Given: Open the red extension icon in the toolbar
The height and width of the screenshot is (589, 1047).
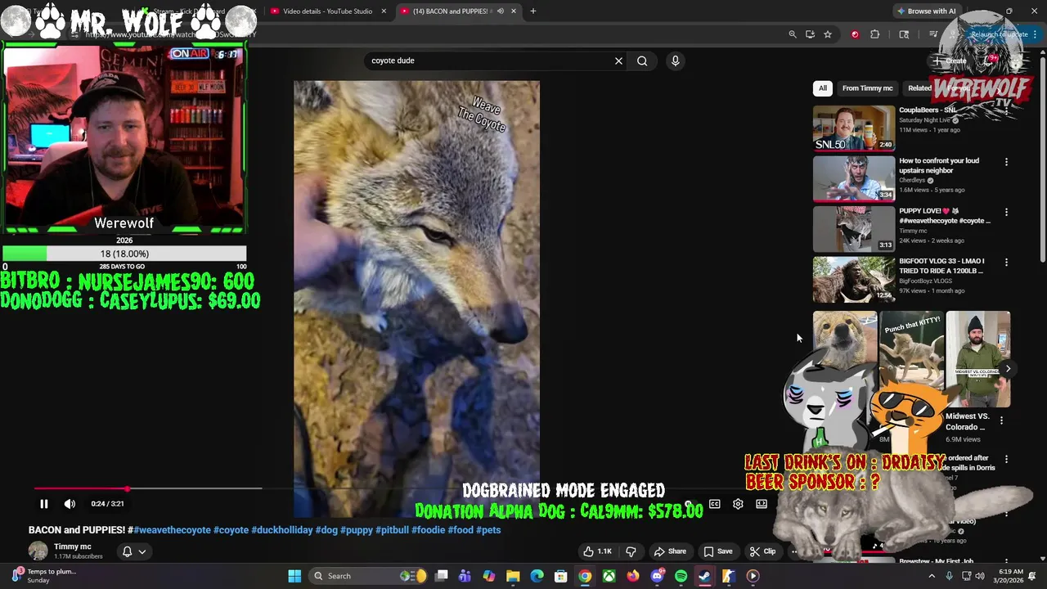Looking at the screenshot, I should 855,34.
